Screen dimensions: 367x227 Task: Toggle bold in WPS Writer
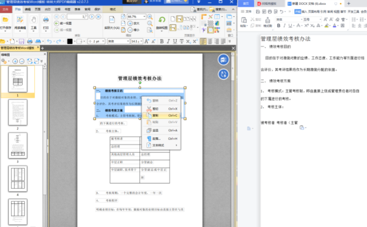pos(279,25)
